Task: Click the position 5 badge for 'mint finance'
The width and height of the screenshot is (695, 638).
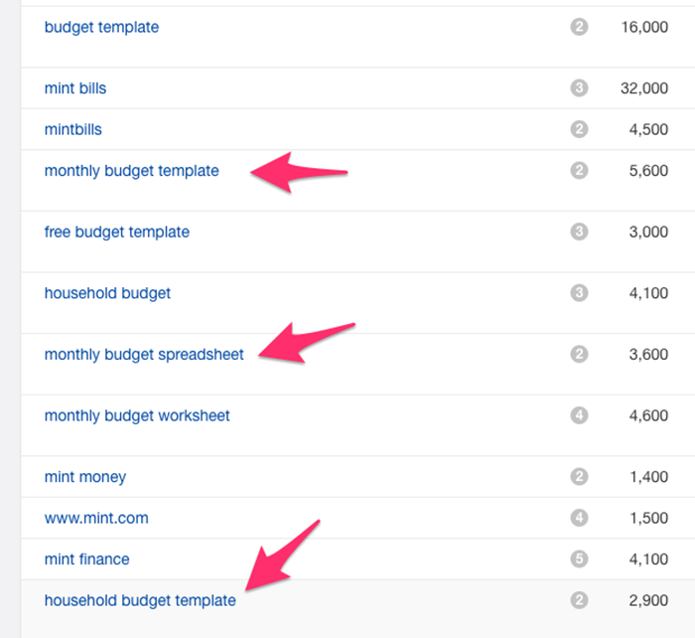Action: (579, 559)
